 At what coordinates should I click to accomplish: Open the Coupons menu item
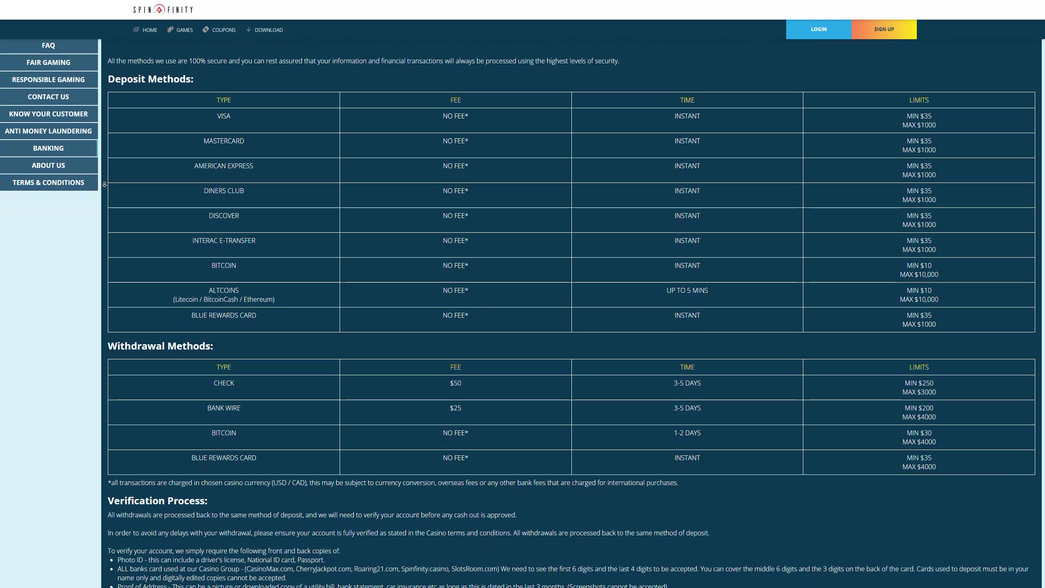point(224,30)
